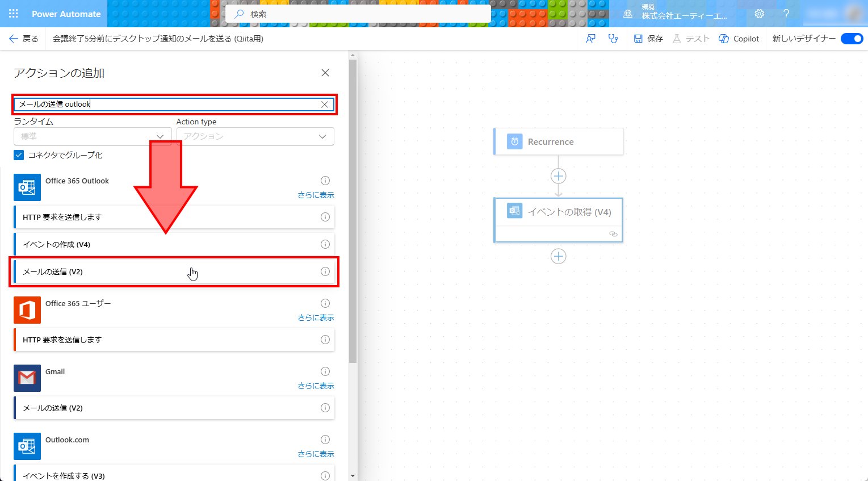Show info for Gmail's メールの送信 (V2) action
The height and width of the screenshot is (481, 868).
click(x=325, y=408)
